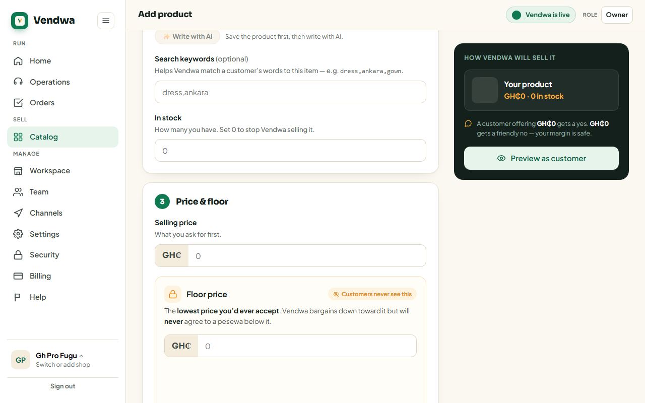Click the GH₵0 · 0 in stock text

534,96
